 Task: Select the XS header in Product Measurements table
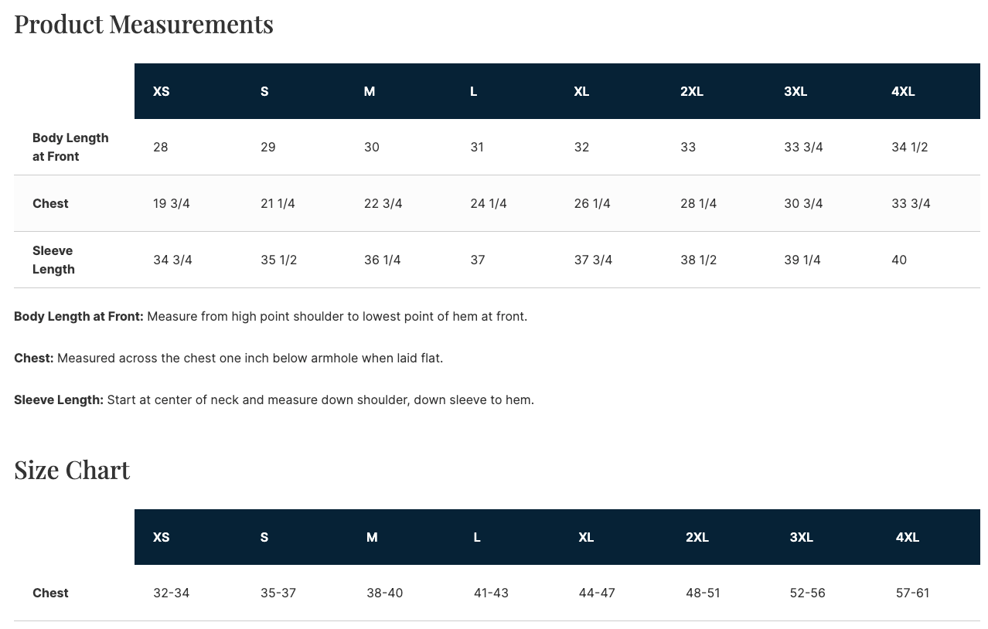tap(161, 91)
